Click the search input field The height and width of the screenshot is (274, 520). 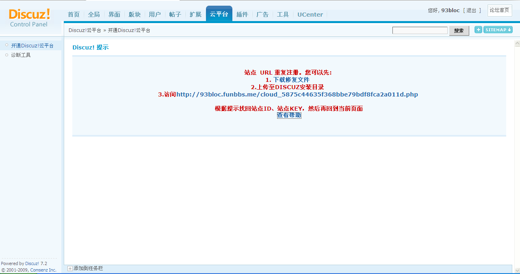coord(420,30)
